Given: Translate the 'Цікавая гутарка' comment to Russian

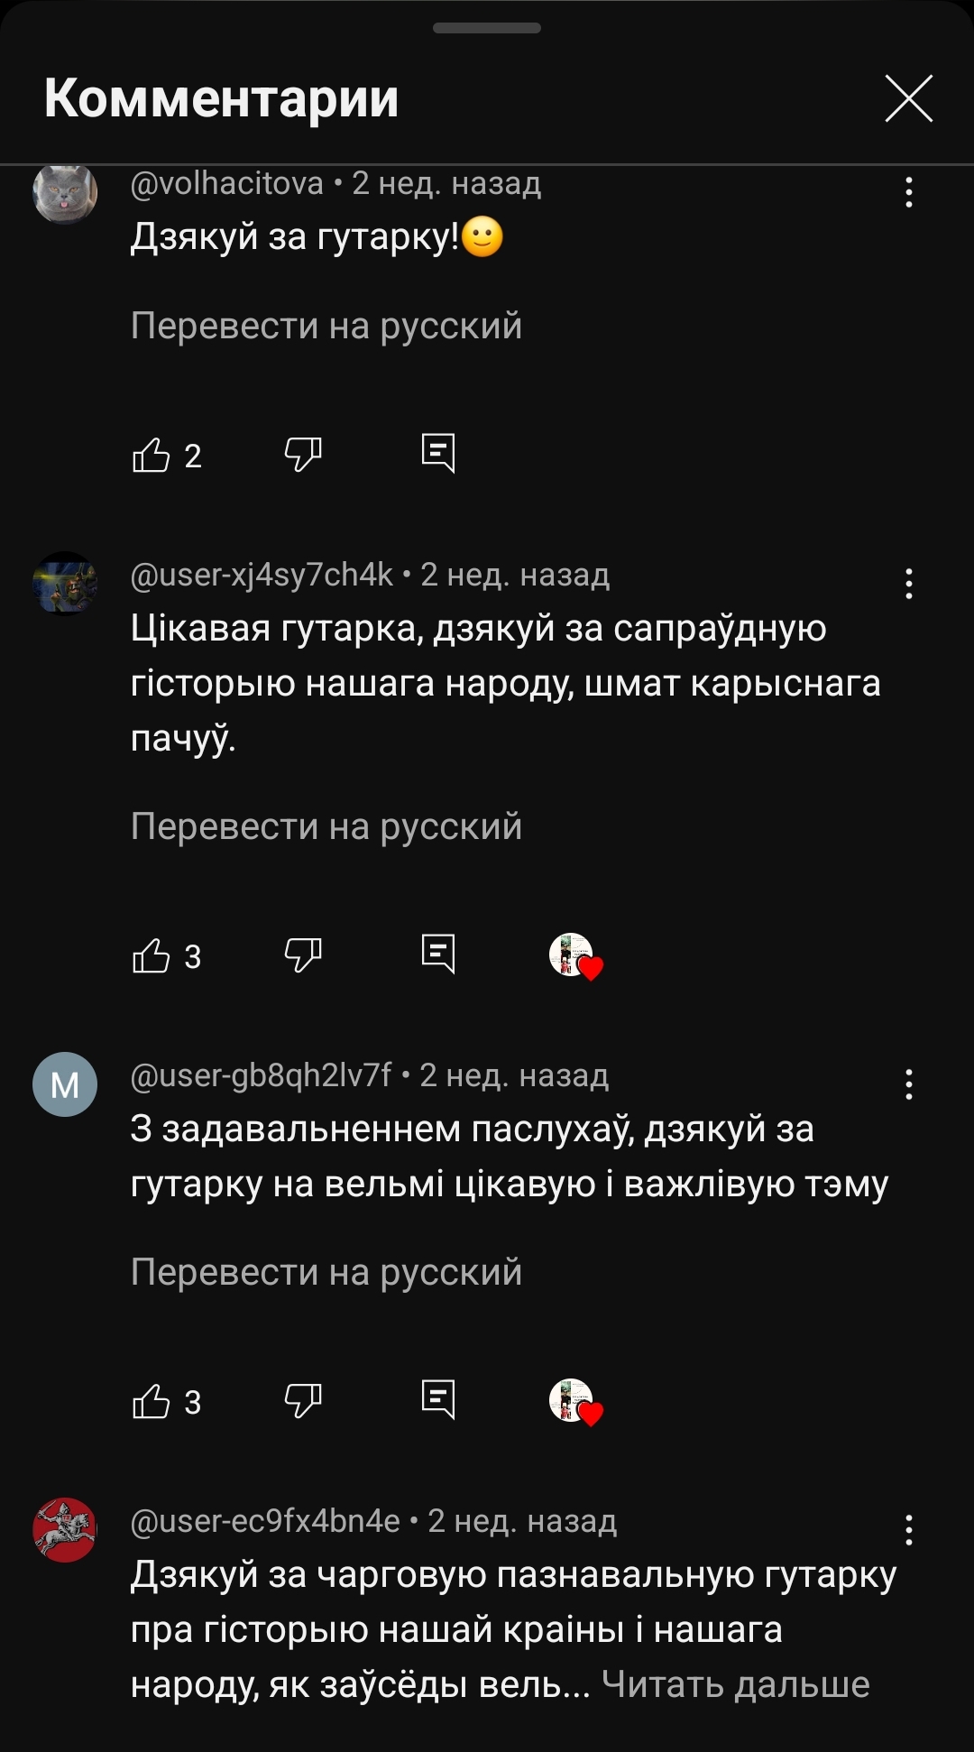Looking at the screenshot, I should (326, 826).
